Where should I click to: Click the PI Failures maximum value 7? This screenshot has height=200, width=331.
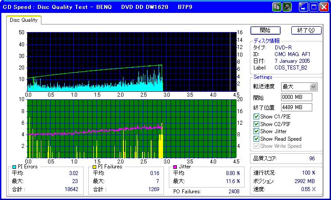(157, 181)
